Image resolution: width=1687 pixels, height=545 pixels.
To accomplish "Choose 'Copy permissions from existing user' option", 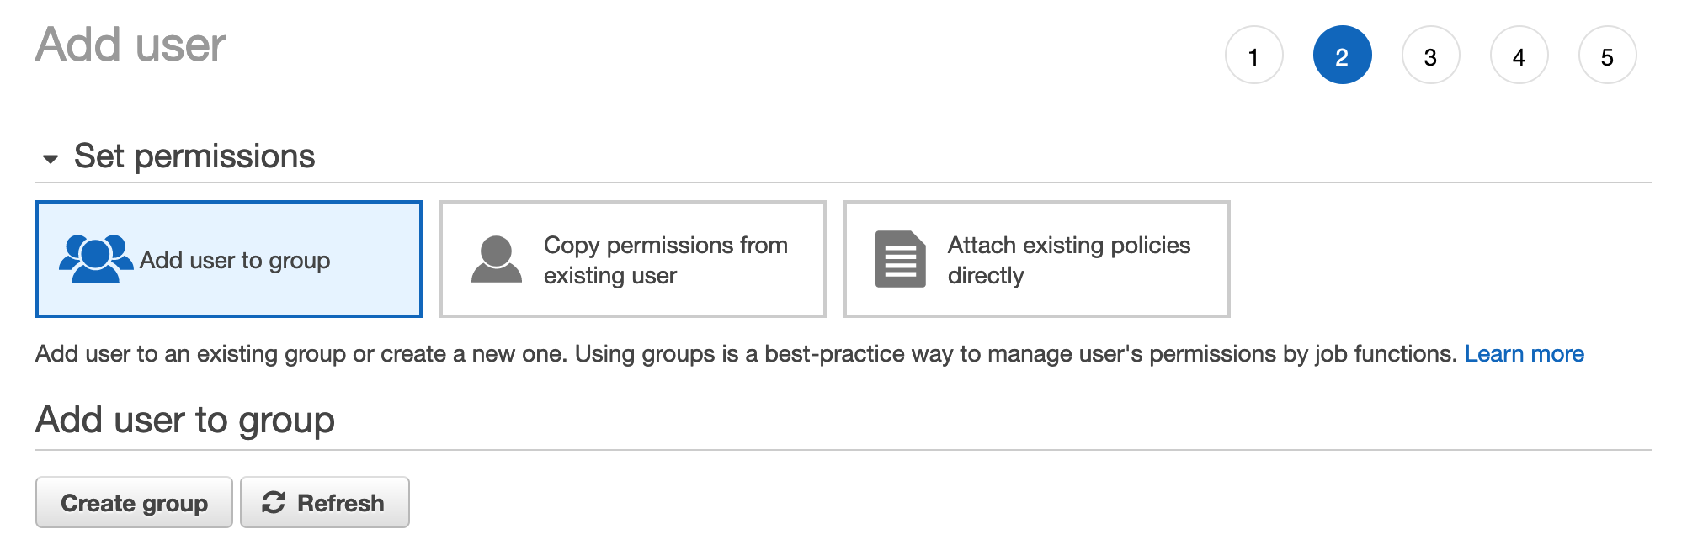I will pyautogui.click(x=665, y=260).
